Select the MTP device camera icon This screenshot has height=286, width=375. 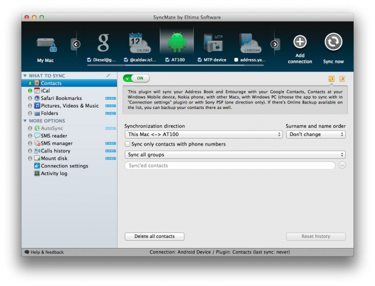point(213,43)
